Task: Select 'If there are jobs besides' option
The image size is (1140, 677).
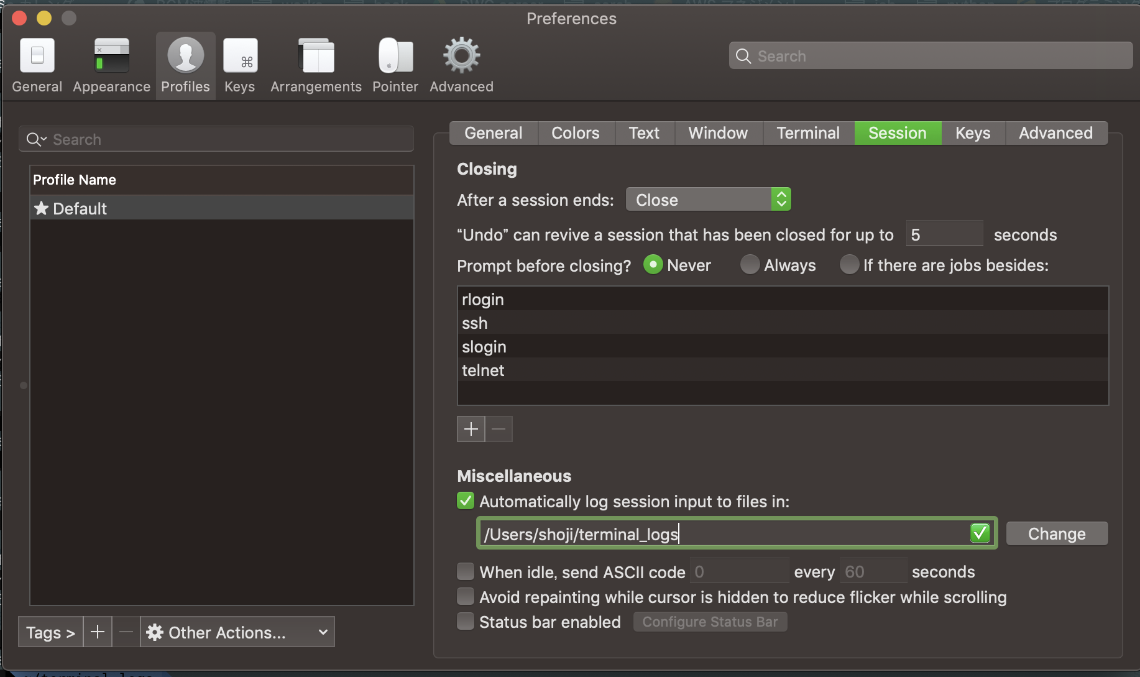Action: pyautogui.click(x=849, y=265)
